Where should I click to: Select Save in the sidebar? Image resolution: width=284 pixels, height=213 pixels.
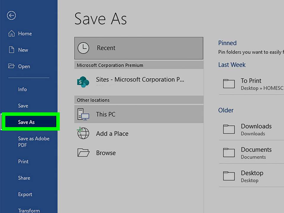point(23,106)
